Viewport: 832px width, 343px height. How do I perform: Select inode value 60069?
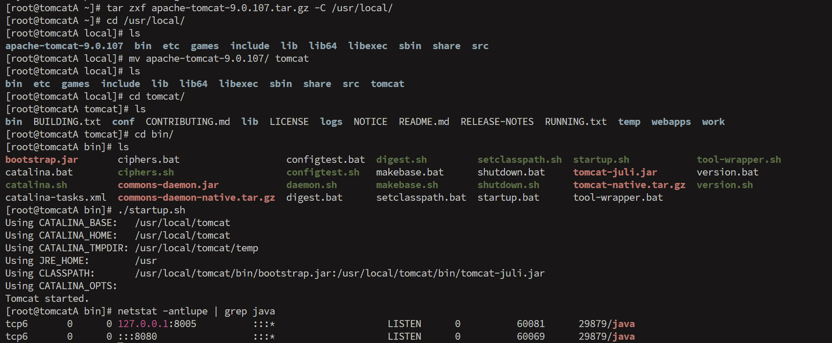(531, 336)
